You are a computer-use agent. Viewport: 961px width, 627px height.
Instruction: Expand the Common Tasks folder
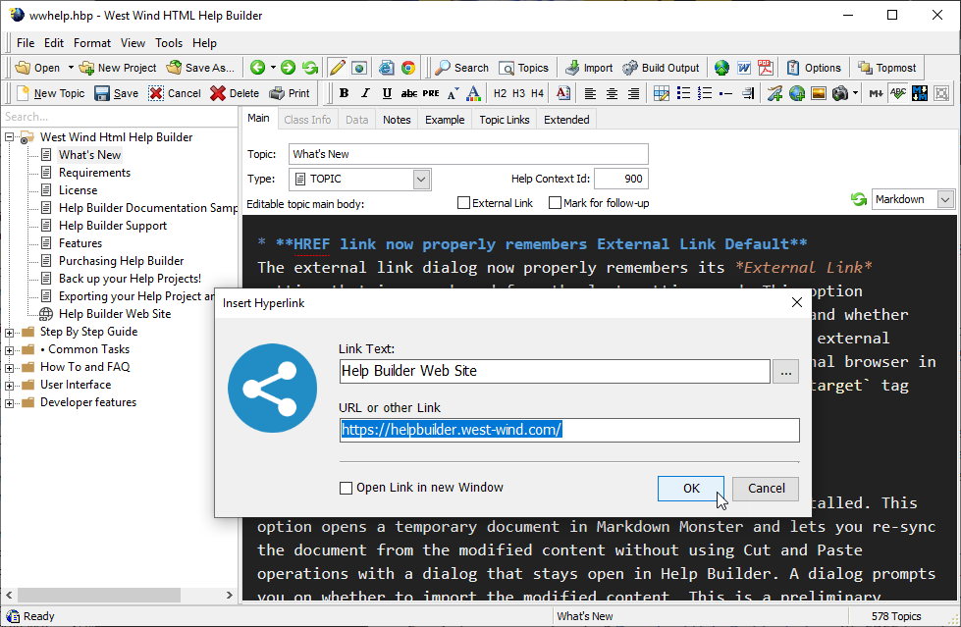coord(9,350)
